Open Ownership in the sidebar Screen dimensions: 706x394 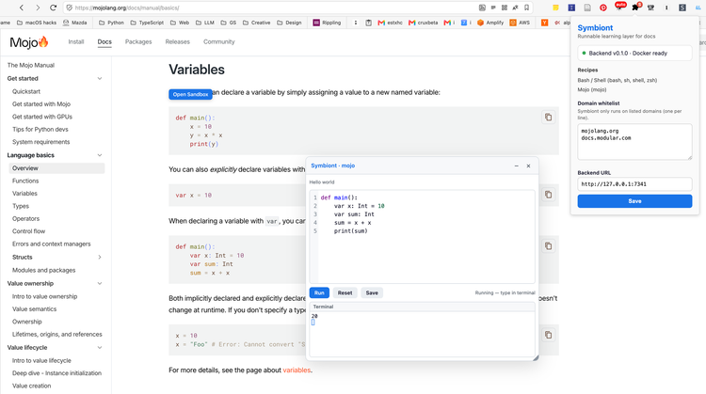(x=26, y=322)
